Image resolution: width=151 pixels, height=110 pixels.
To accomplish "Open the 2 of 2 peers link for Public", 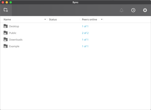I will pyautogui.click(x=85, y=33).
